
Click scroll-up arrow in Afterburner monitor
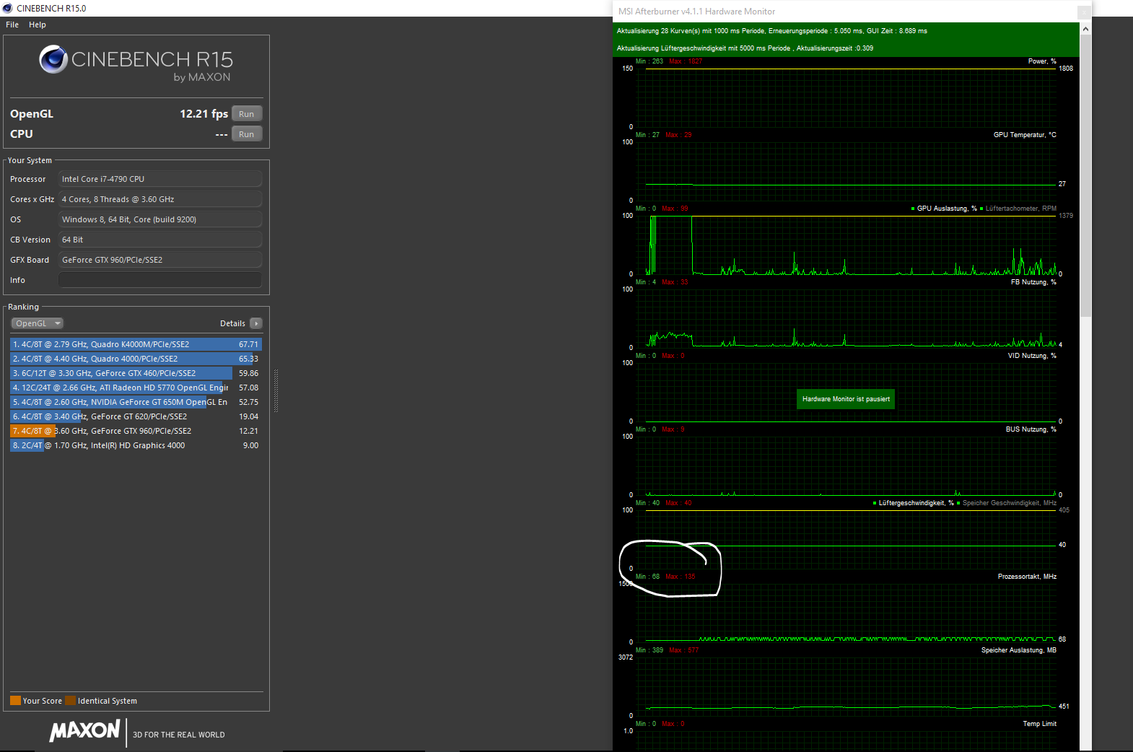(1085, 30)
